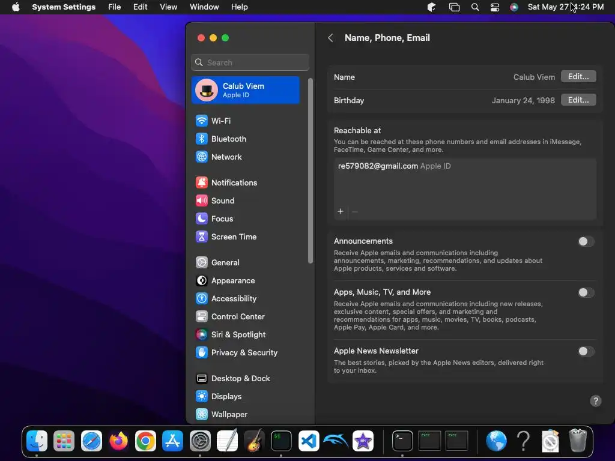615x461 pixels.
Task: Launch Google Chrome from the Dock
Action: pyautogui.click(x=145, y=441)
